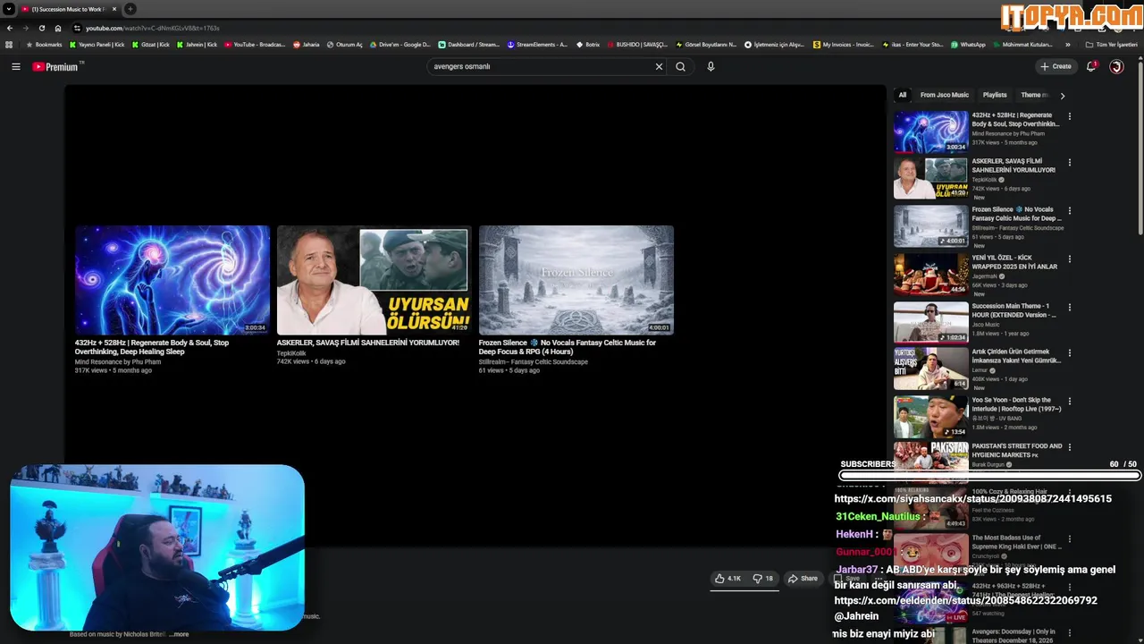Open the Drive'ım - Google Drive bookmark
This screenshot has height=644, width=1144.
point(400,45)
